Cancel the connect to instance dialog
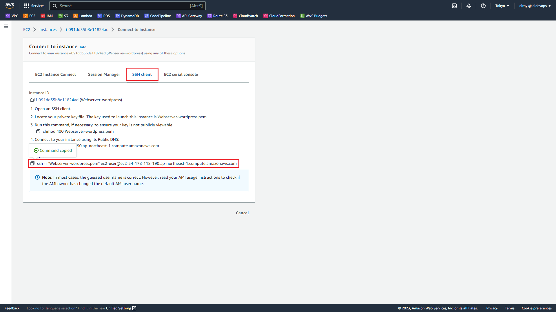The width and height of the screenshot is (556, 312). pyautogui.click(x=242, y=213)
